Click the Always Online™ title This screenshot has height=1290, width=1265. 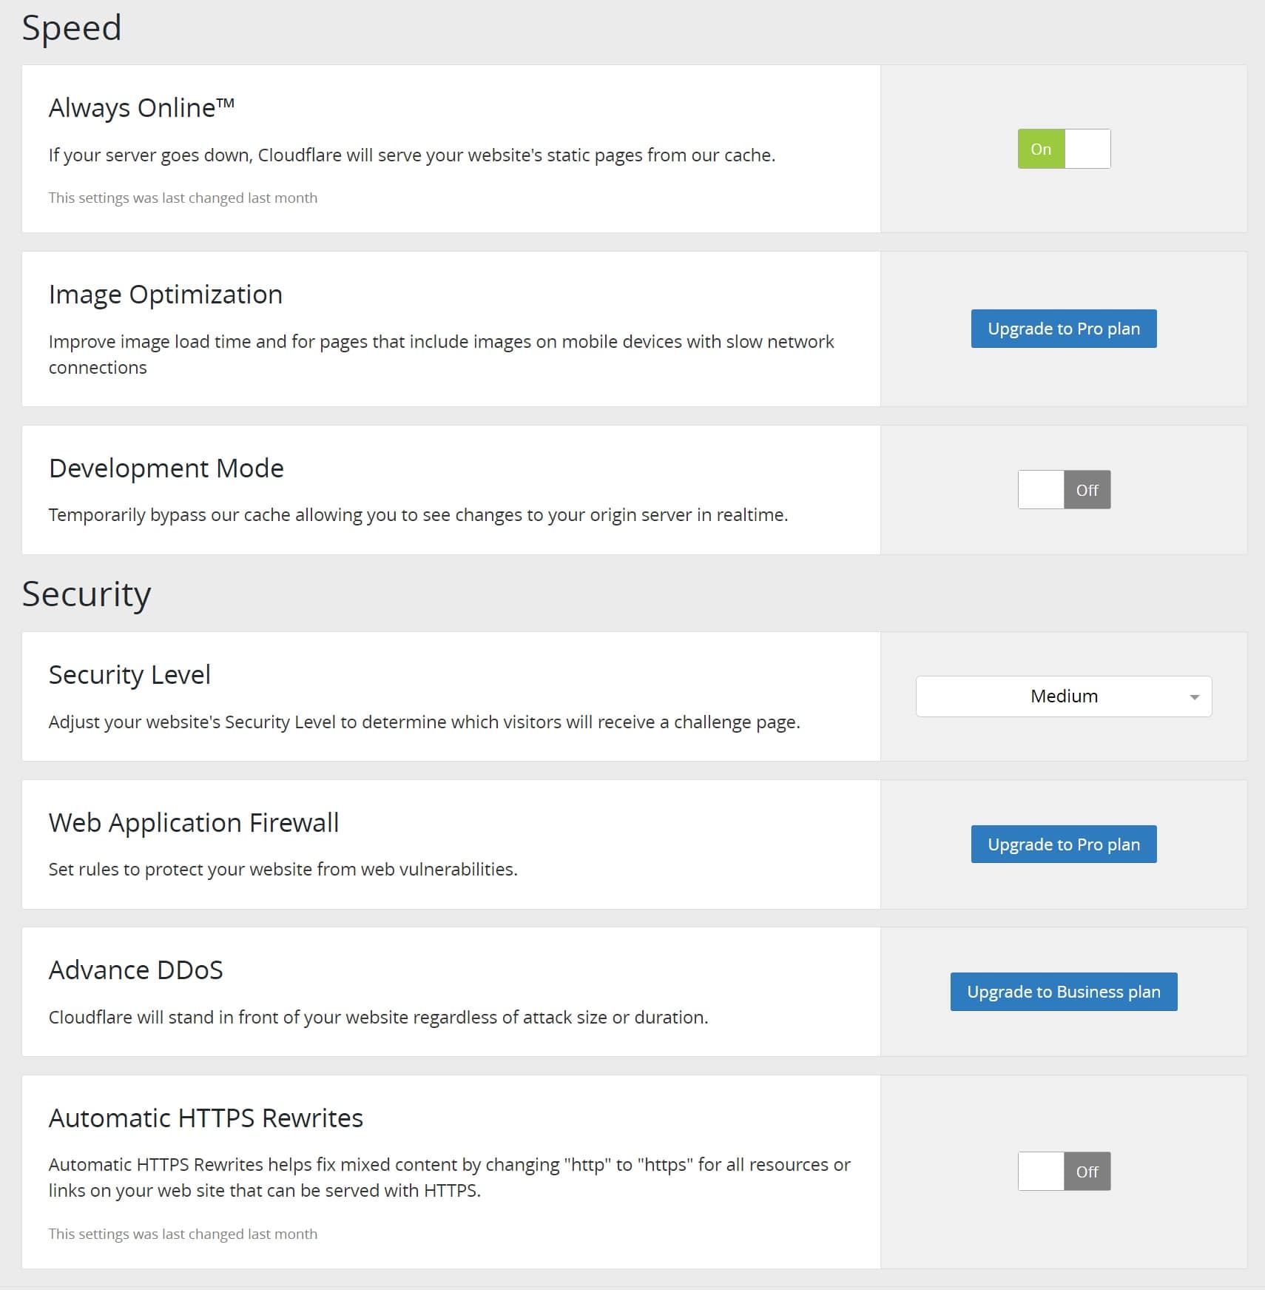143,107
